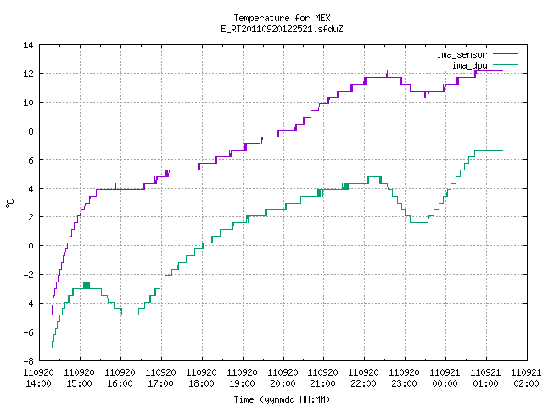Click the y-axis tick label '-6'
This screenshot has width=543, height=407.
point(28,332)
